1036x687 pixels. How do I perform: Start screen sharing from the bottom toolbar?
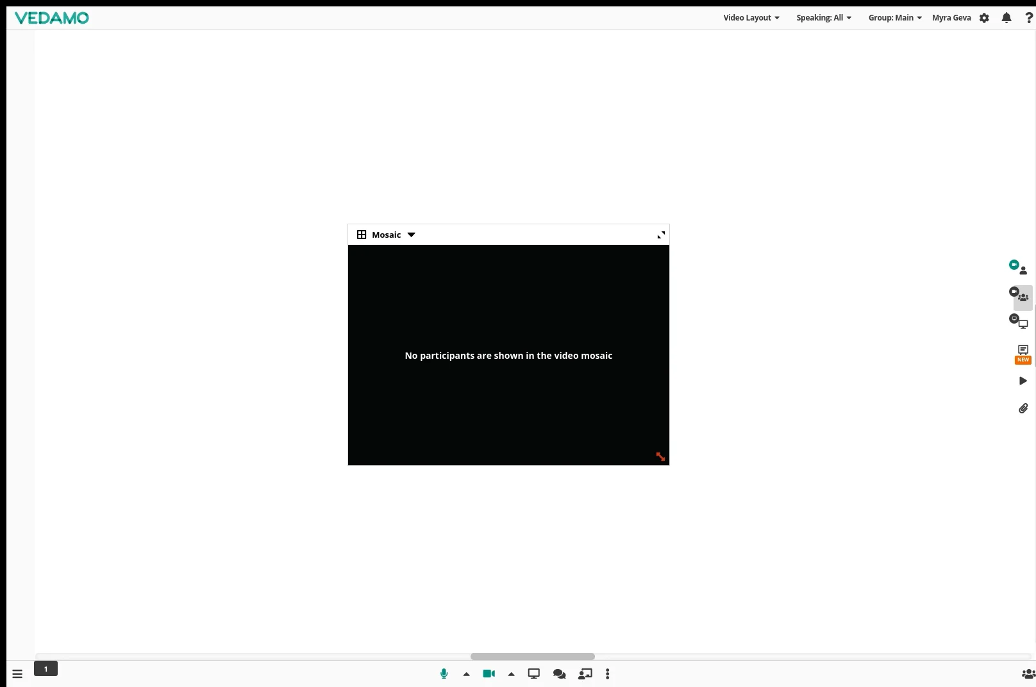[533, 674]
